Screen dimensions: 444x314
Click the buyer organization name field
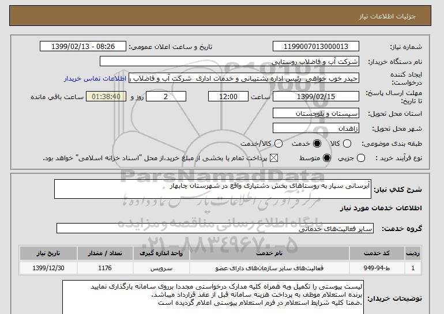tap(229, 62)
